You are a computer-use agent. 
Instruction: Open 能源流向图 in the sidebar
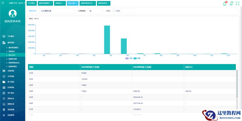tap(13, 59)
